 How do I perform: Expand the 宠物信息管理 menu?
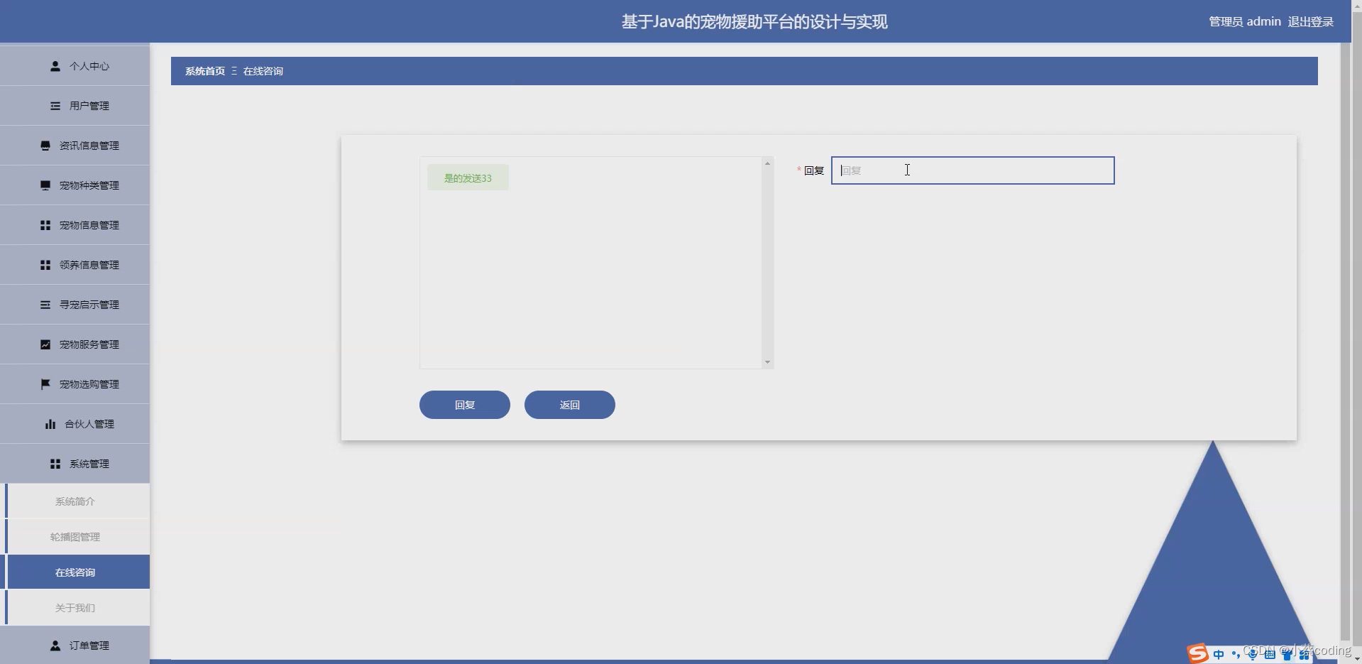75,225
